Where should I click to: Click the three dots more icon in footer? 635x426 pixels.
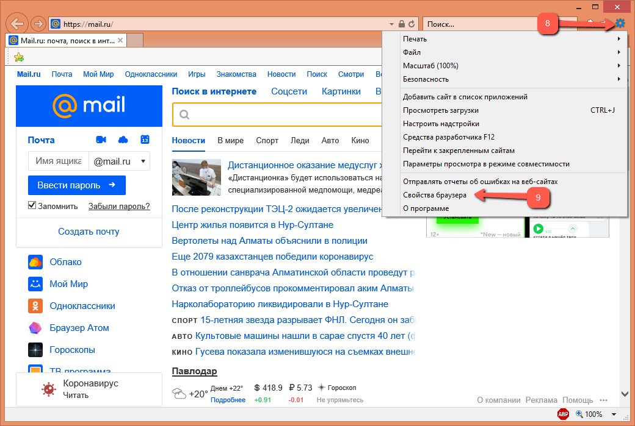pyautogui.click(x=603, y=400)
